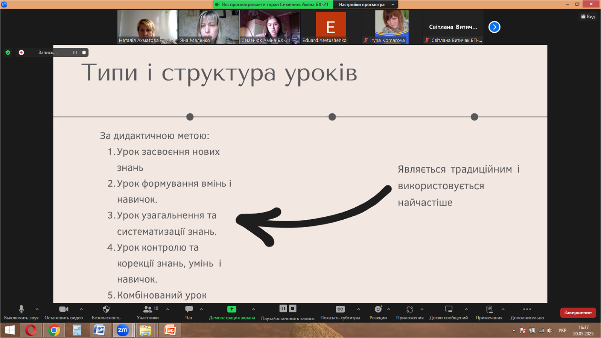Stop camera with Остановить видео
The height and width of the screenshot is (338, 601).
coord(64,309)
